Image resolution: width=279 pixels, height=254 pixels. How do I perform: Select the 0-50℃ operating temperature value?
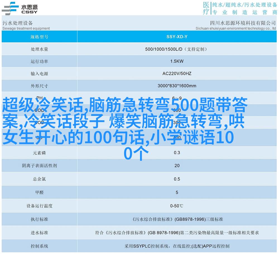pos(177,206)
